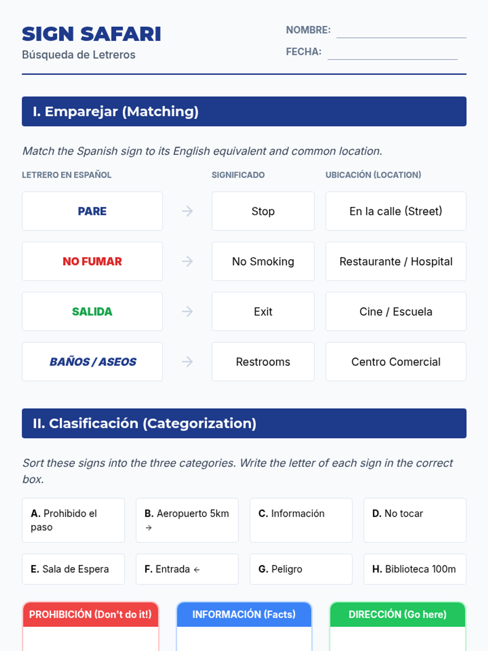
Task: Select the Restrooms meaning box
Action: point(263,362)
